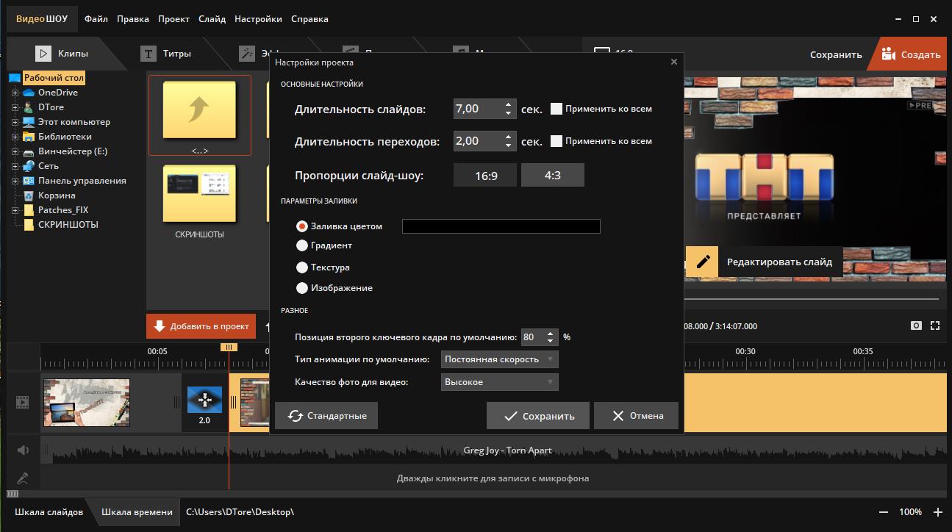Click the zoom in plus icon

[x=938, y=511]
